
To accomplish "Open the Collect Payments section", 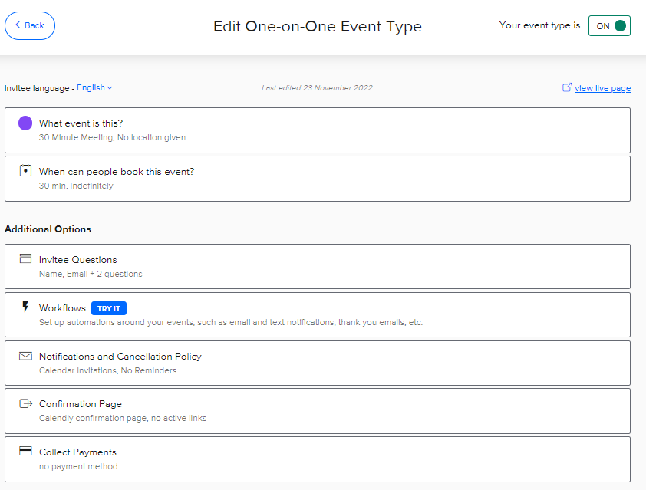I will click(318, 459).
